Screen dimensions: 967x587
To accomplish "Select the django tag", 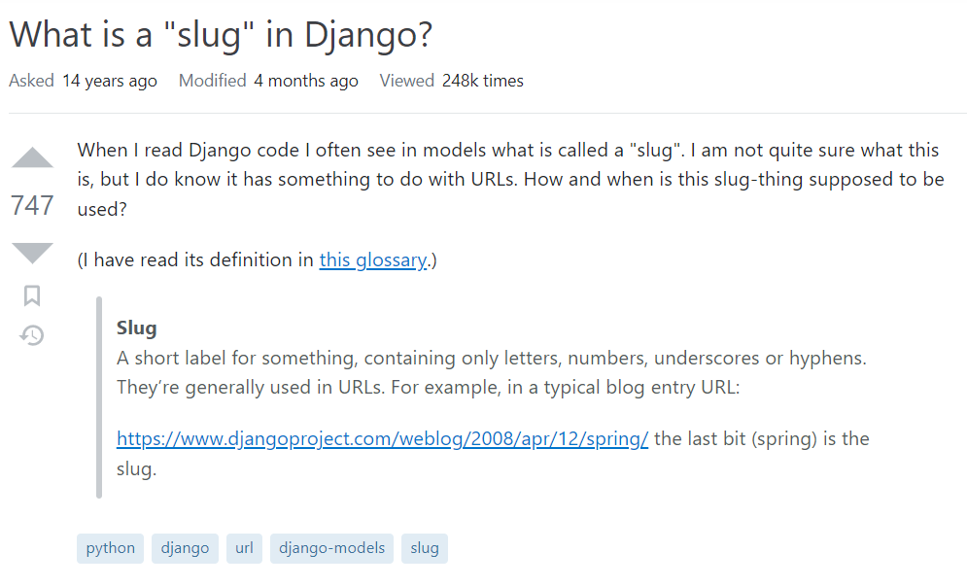I will (x=186, y=548).
